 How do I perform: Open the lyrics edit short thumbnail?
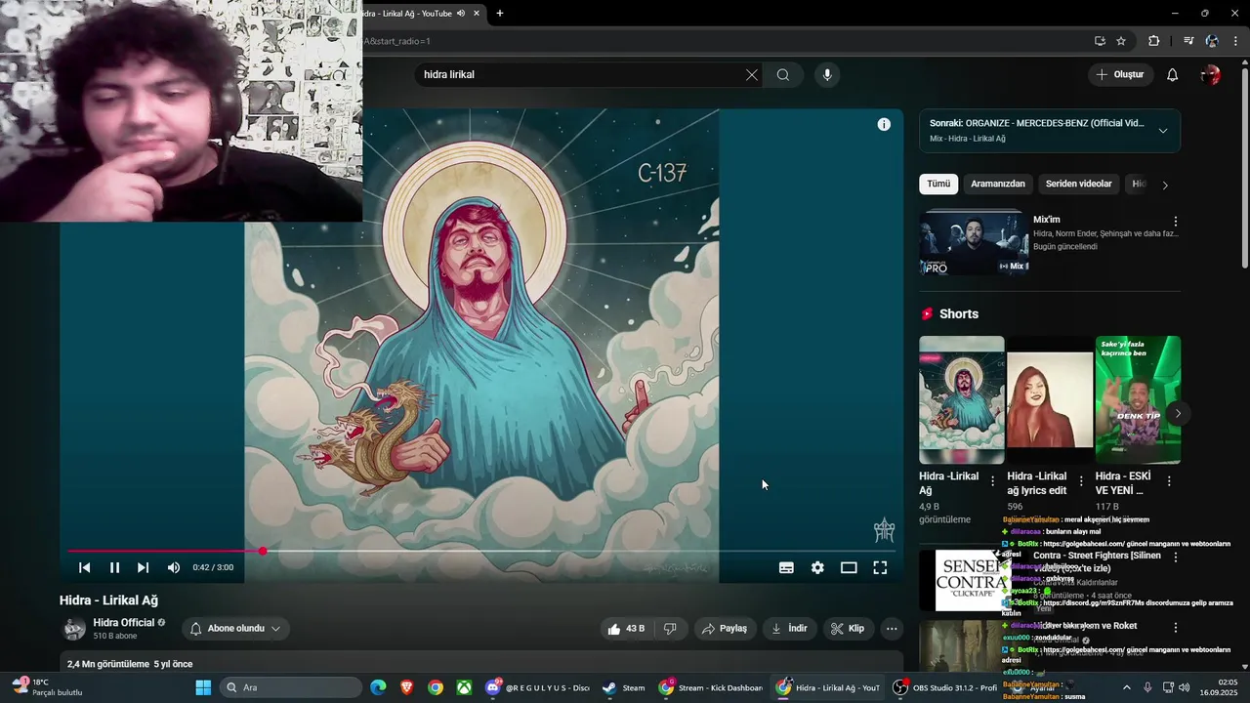click(1050, 400)
